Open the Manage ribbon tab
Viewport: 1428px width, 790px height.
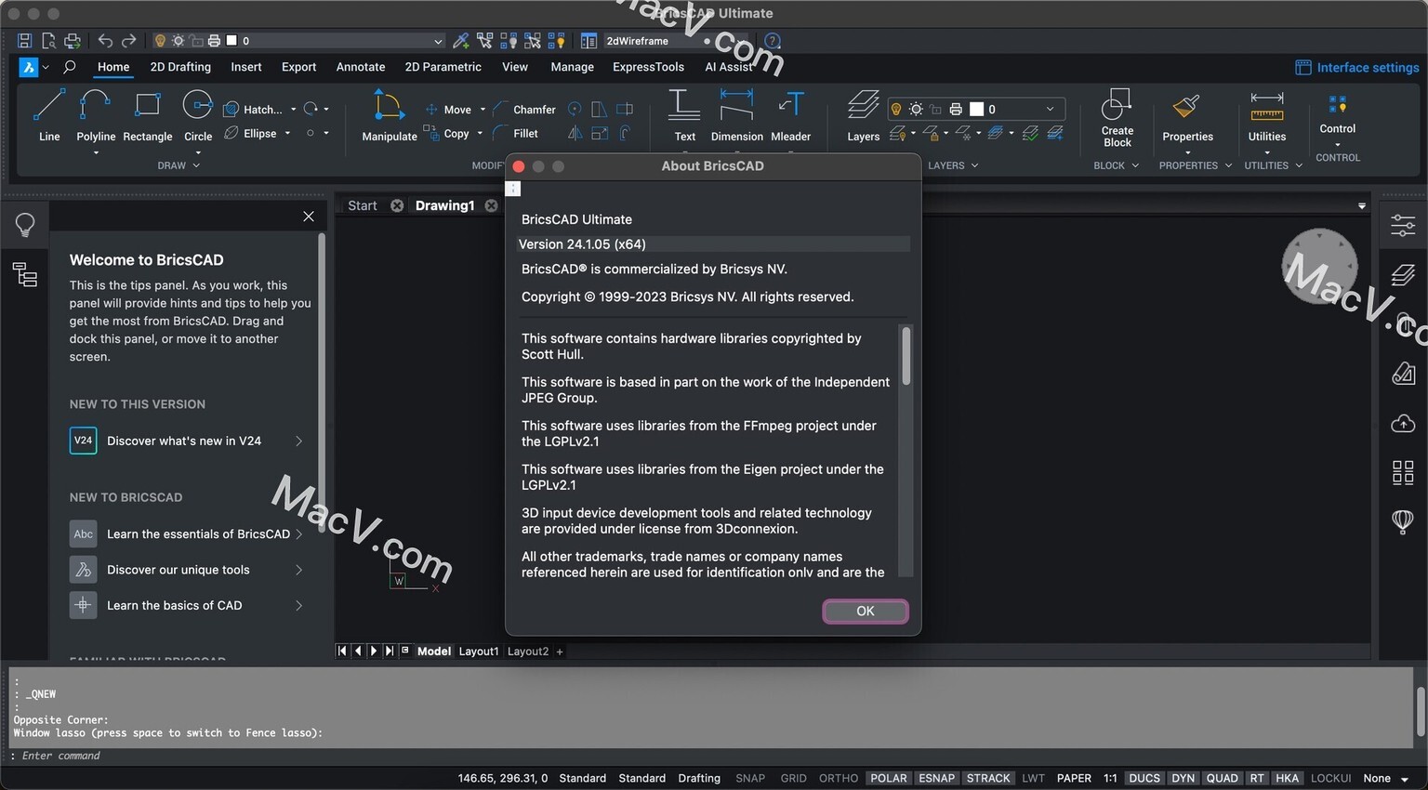coord(572,67)
